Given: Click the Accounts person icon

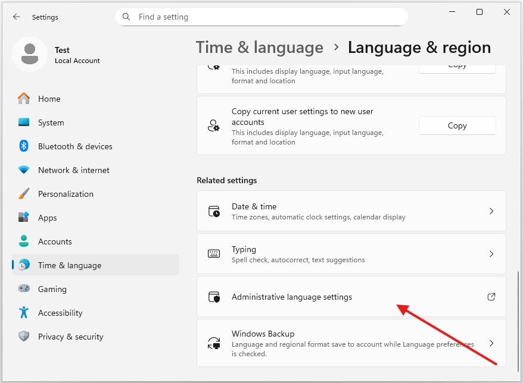Looking at the screenshot, I should tap(24, 241).
